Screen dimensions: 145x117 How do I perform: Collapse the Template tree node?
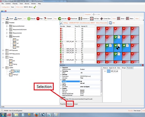pos(3,23)
